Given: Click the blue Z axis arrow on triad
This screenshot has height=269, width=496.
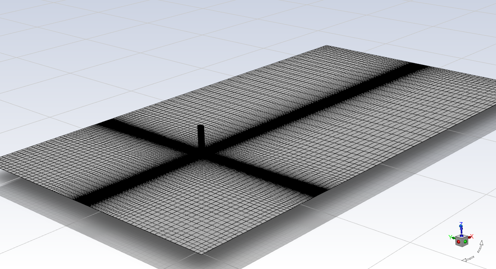Looking at the screenshot, I should tap(462, 229).
